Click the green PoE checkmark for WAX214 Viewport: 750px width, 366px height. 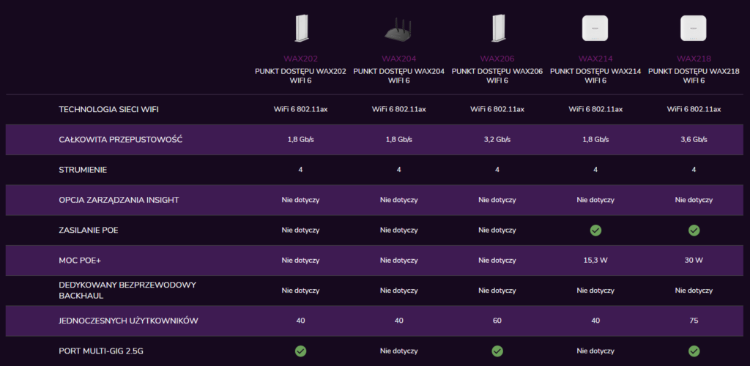tap(595, 230)
